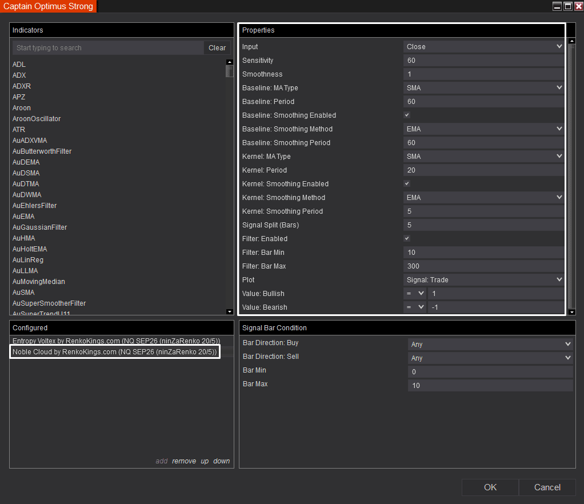Open Bar Direction: Buy dropdown

490,344
